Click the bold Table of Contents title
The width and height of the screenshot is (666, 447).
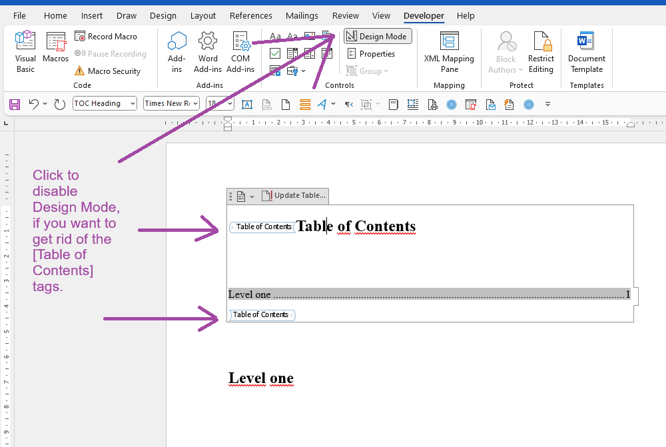tap(356, 226)
